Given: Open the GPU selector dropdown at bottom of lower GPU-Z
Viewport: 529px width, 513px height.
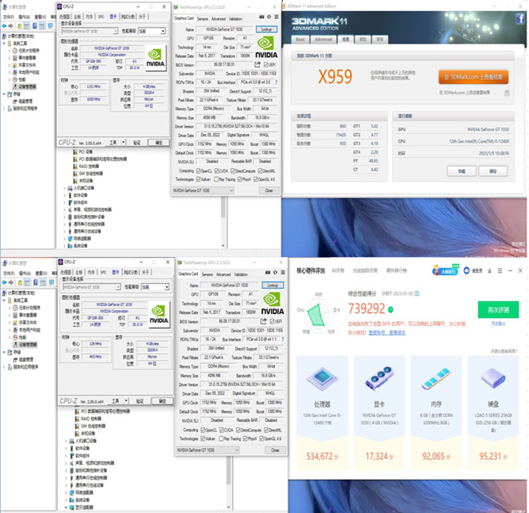Looking at the screenshot, I should [x=207, y=450].
